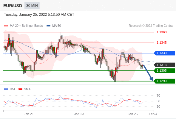The height and width of the screenshot is (119, 176).
Task: Click the blue 1.1330 pivot price tag
Action: coord(164,53)
